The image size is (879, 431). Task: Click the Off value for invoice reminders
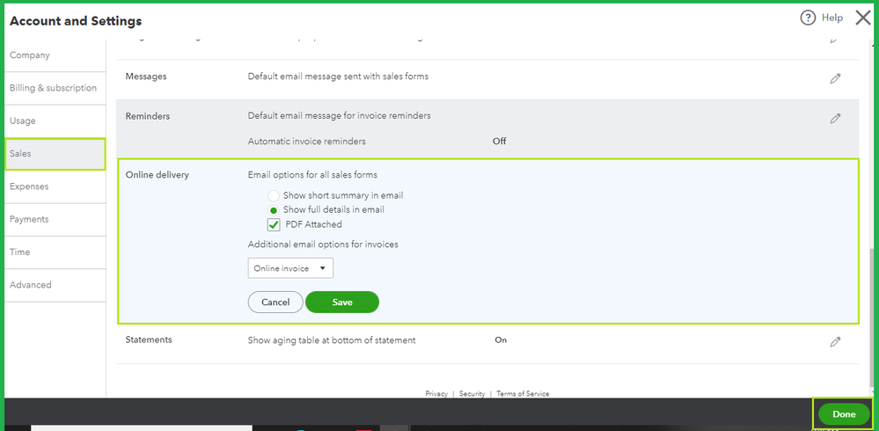click(x=499, y=142)
